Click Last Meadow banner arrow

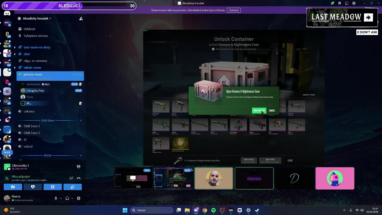point(369,18)
